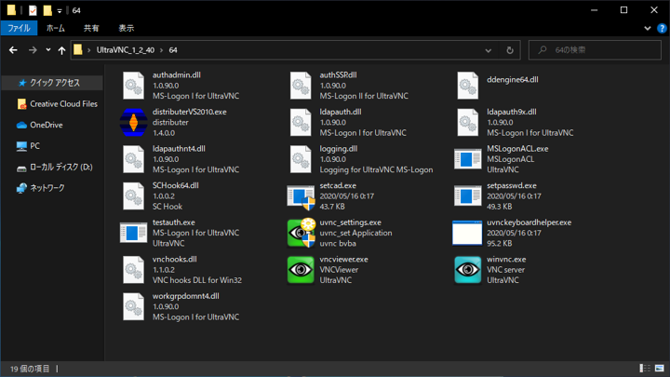This screenshot has height=377, width=670.
Task: Open Explorer help question mark
Action: (x=662, y=28)
